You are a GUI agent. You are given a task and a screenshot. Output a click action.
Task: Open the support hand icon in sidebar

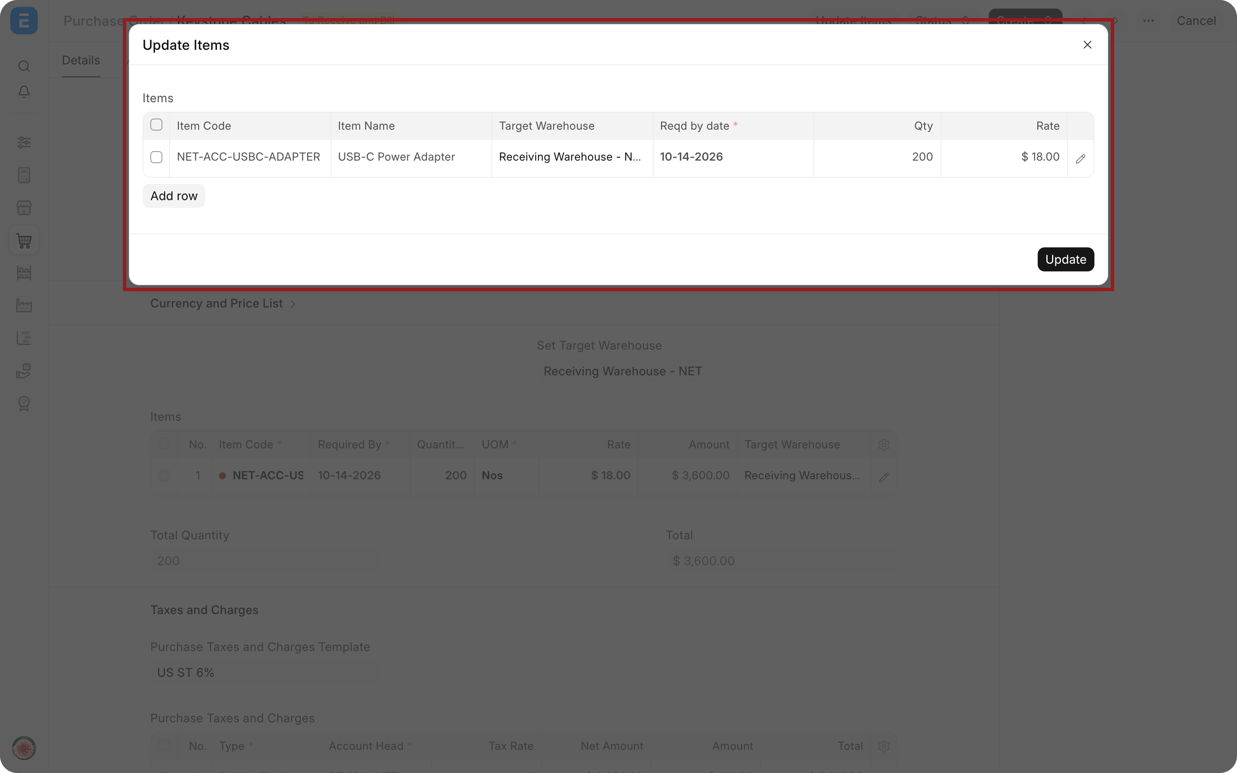(x=24, y=371)
